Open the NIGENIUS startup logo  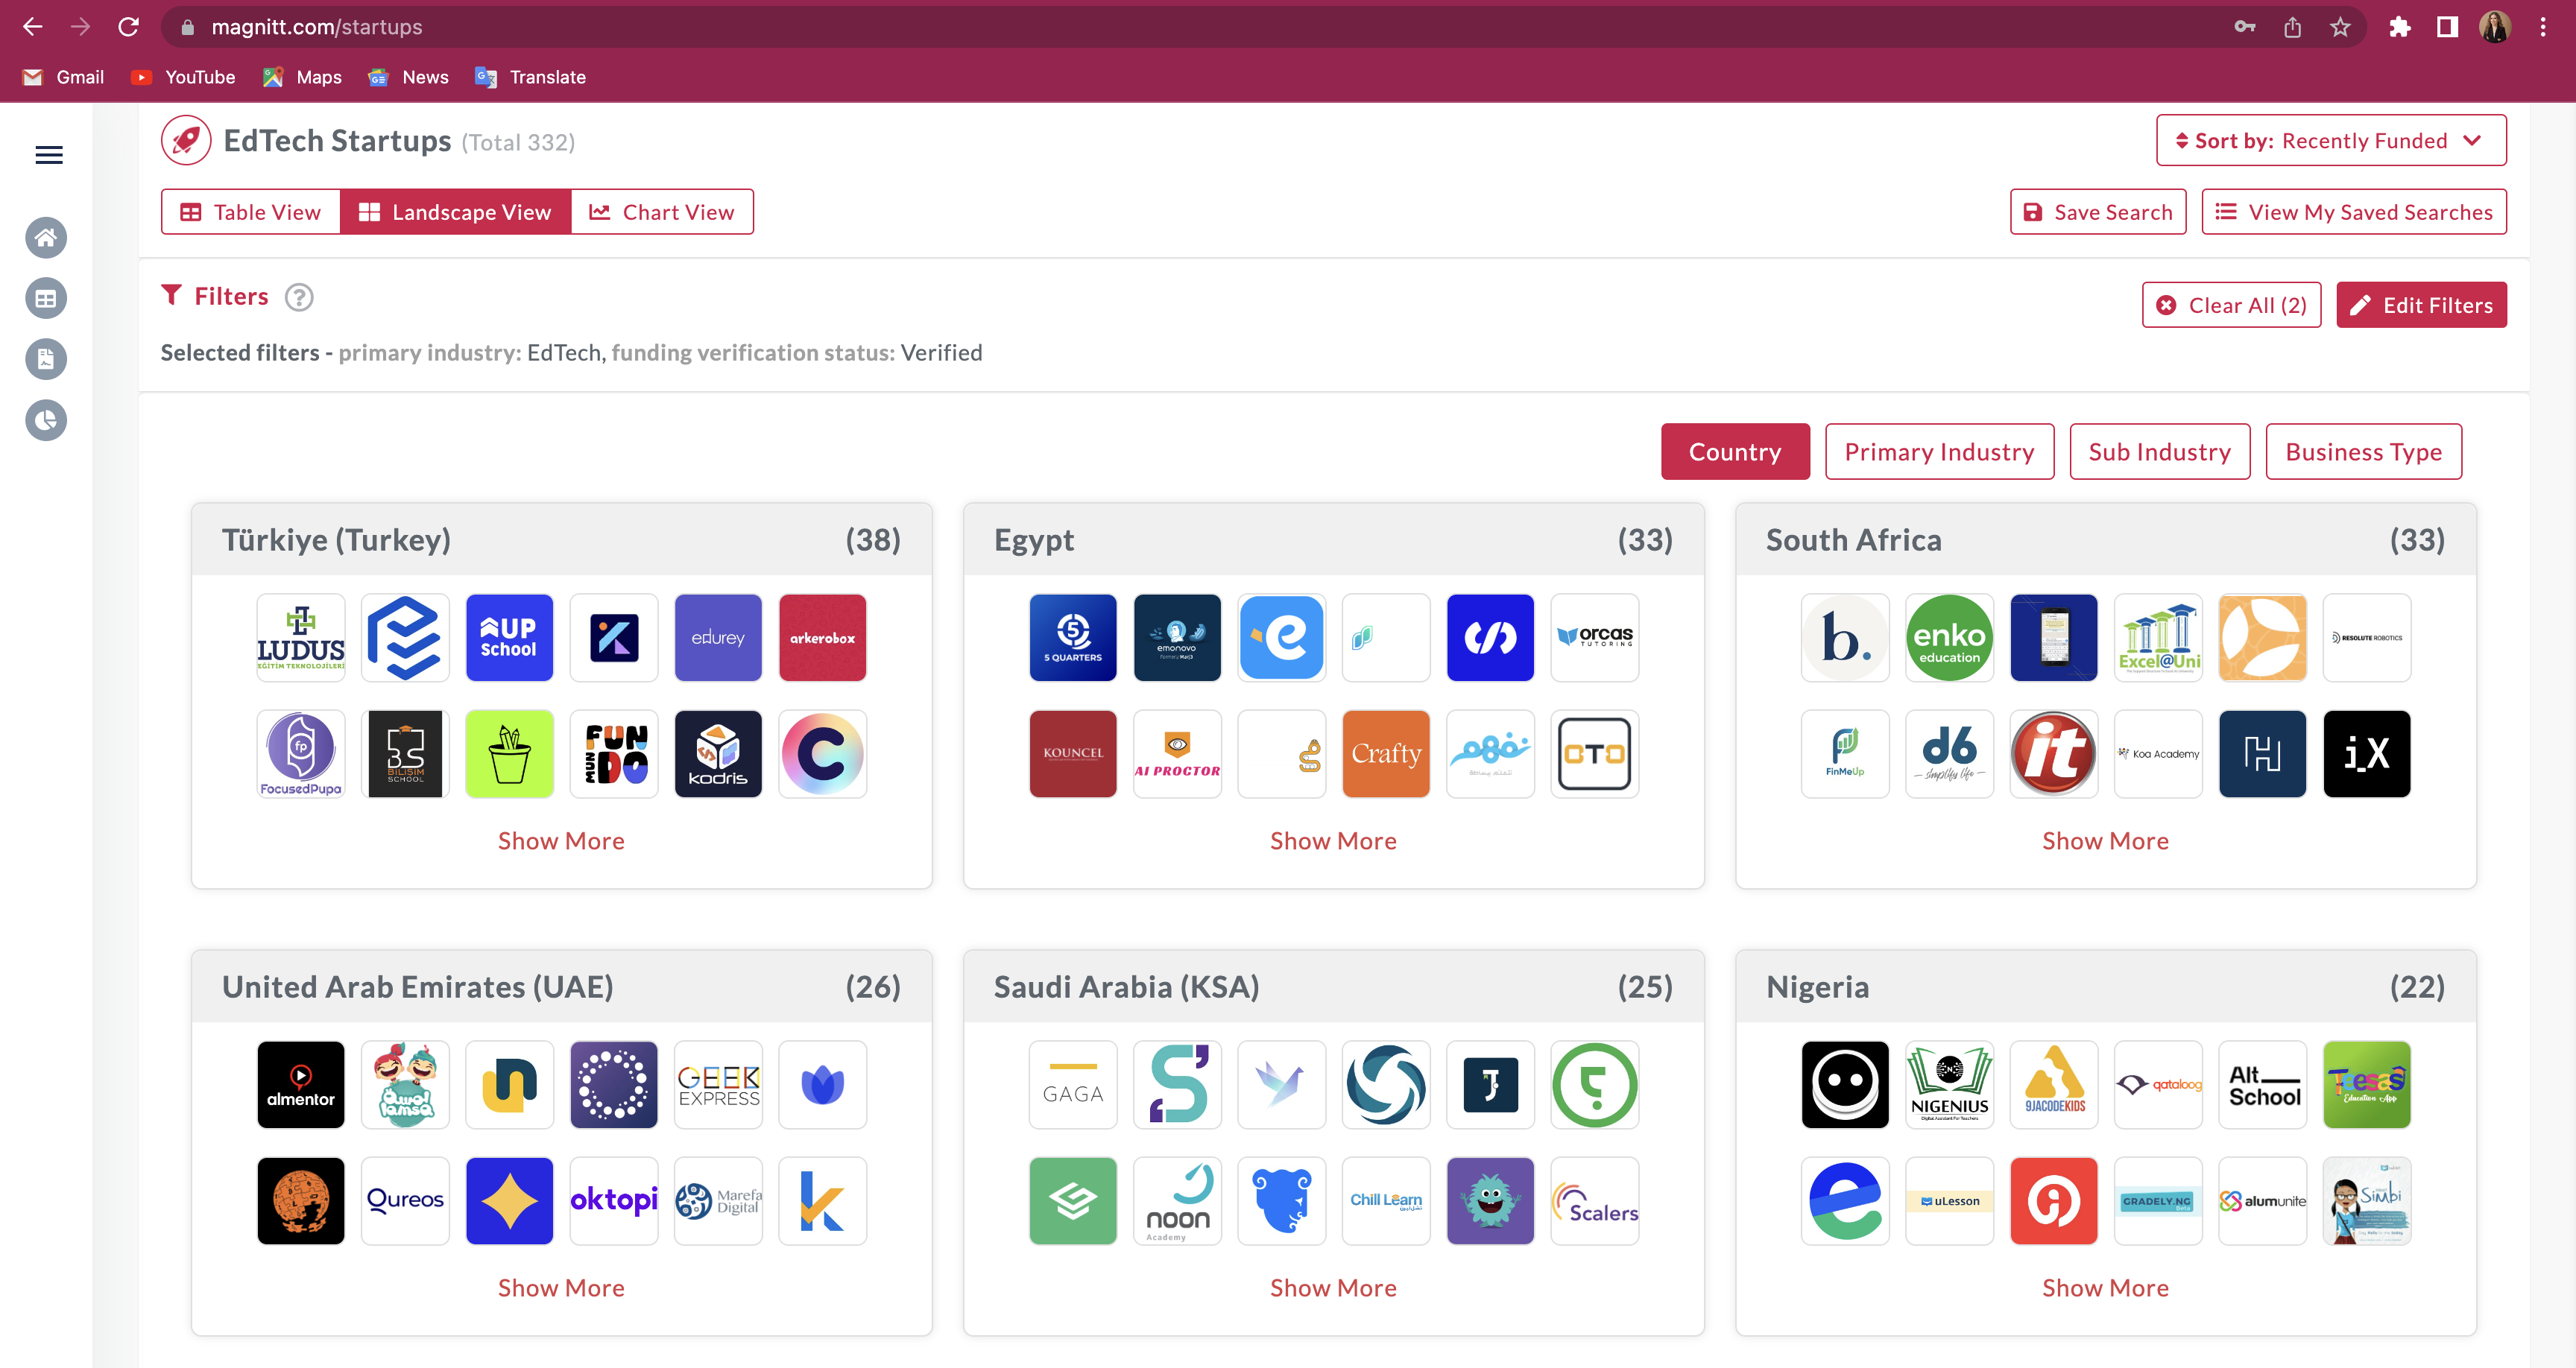click(1949, 1085)
